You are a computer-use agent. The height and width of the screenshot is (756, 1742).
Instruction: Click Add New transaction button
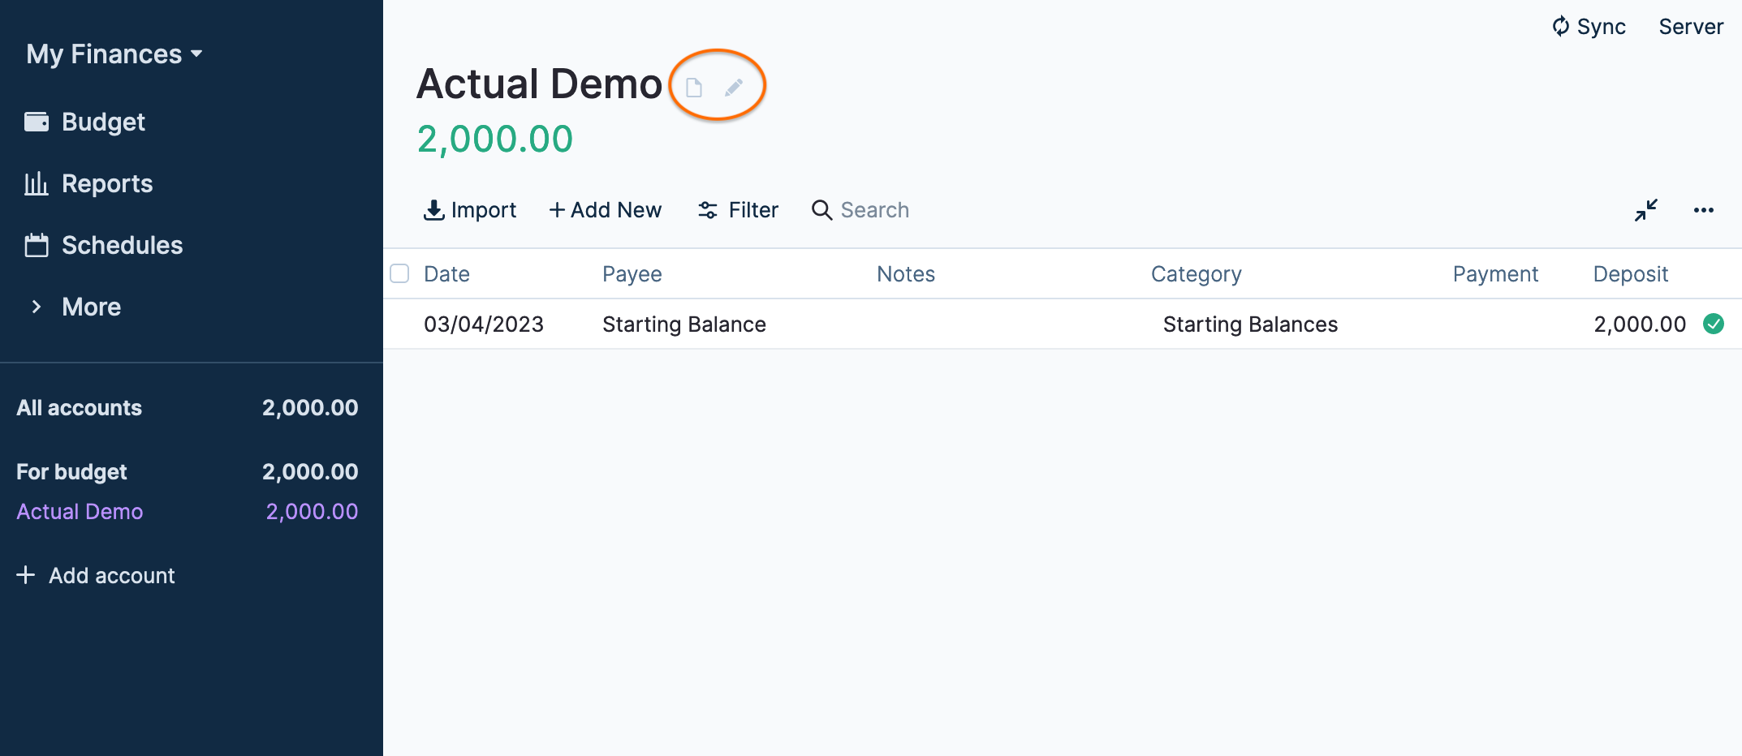(606, 210)
